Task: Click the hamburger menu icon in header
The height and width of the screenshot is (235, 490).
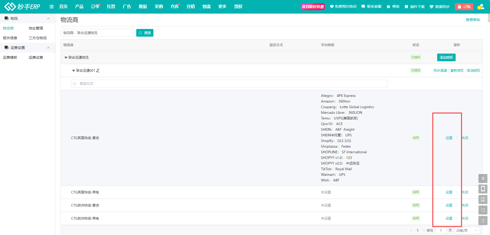Action: pos(52,7)
